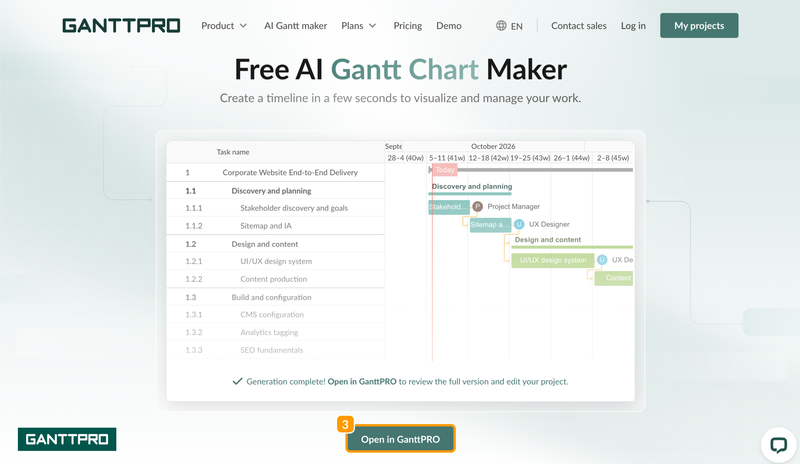Open the EN language selector
The height and width of the screenshot is (464, 800).
(x=509, y=26)
